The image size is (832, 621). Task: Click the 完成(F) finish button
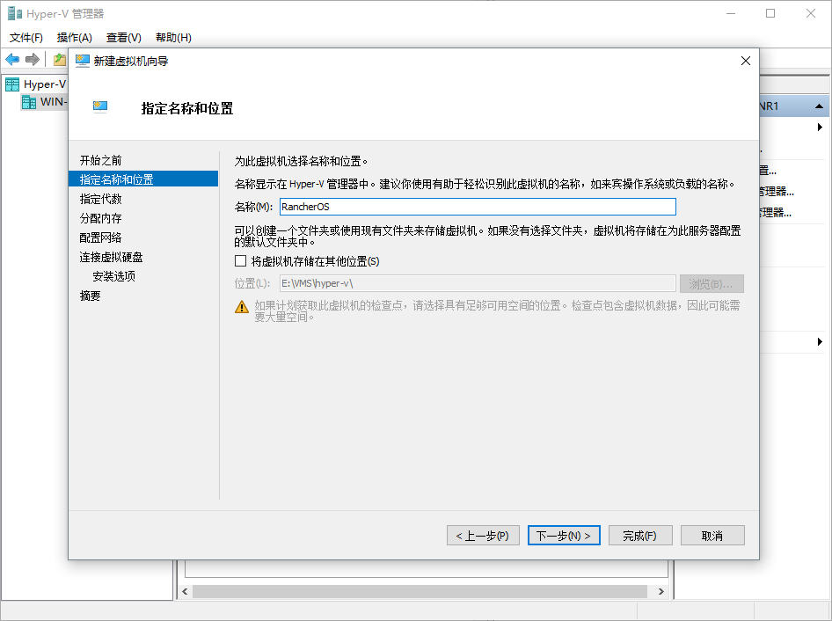pos(640,536)
